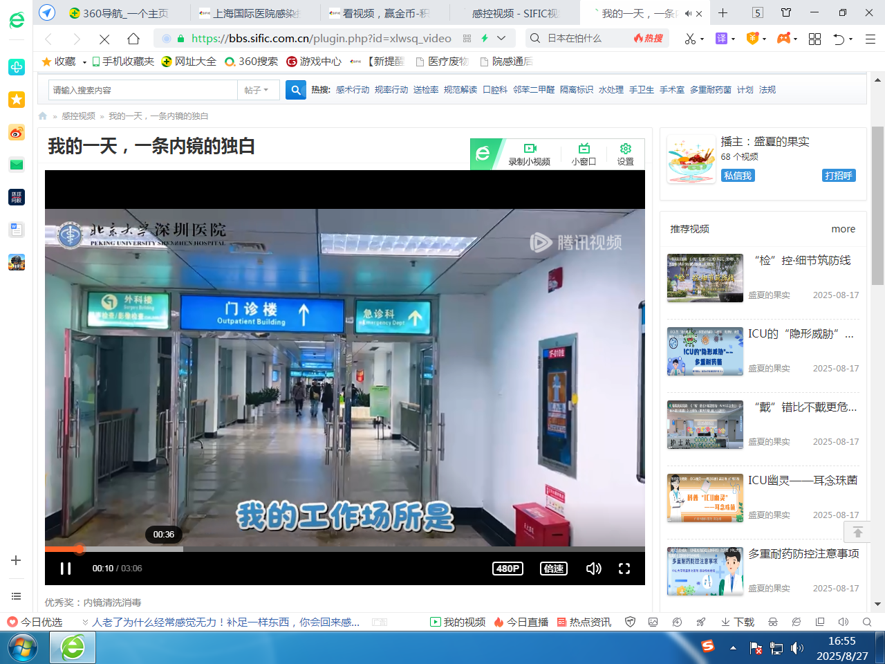Open the 倍速 playback speed menu
Image resolution: width=885 pixels, height=664 pixels.
click(x=553, y=569)
